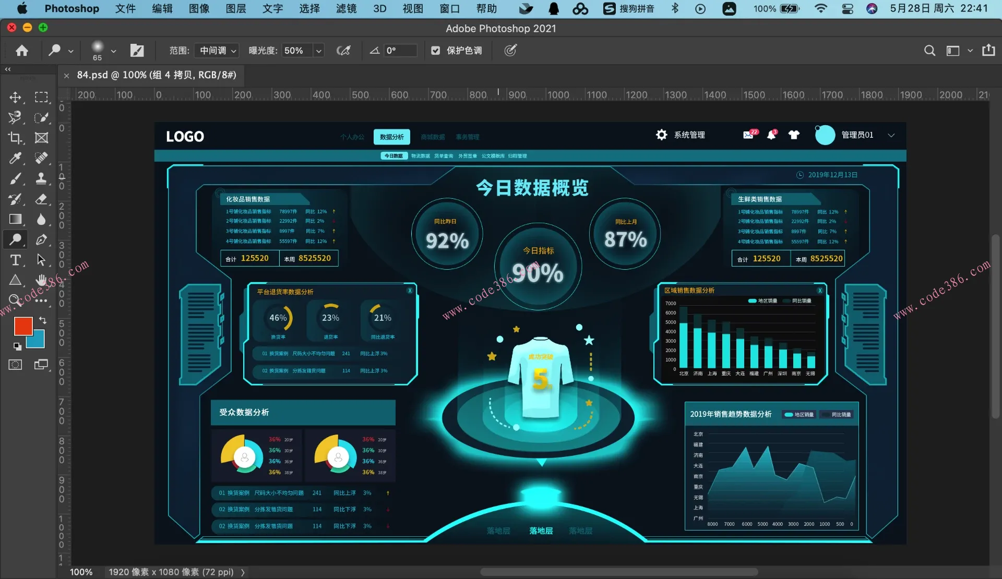This screenshot has height=579, width=1002.
Task: Open the 图层 menu
Action: click(236, 8)
